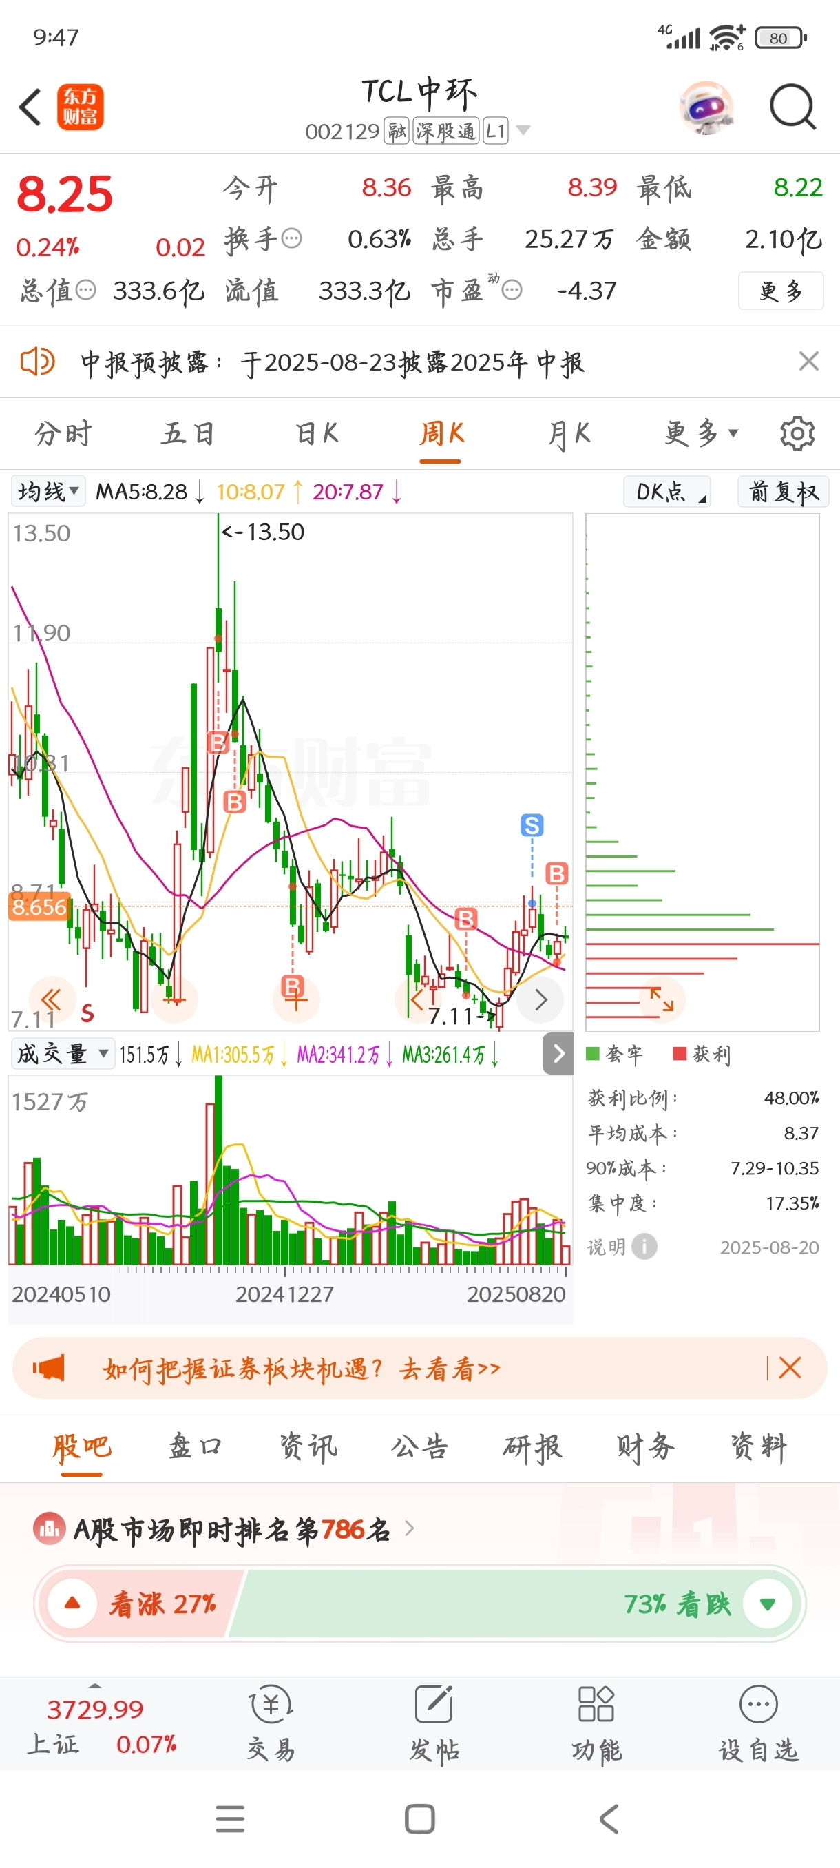Switch to the 月K chart tab
This screenshot has width=840, height=1868.
pyautogui.click(x=569, y=434)
